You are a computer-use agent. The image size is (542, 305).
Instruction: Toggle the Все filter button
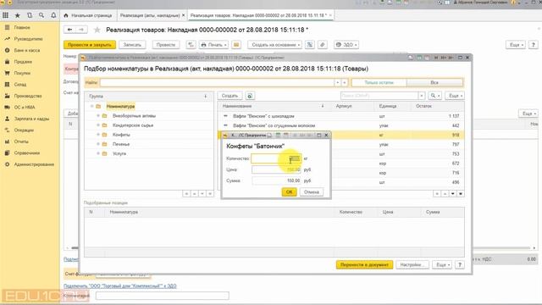434,83
